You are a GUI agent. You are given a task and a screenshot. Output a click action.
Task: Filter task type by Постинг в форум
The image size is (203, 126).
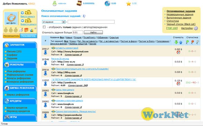(128, 41)
